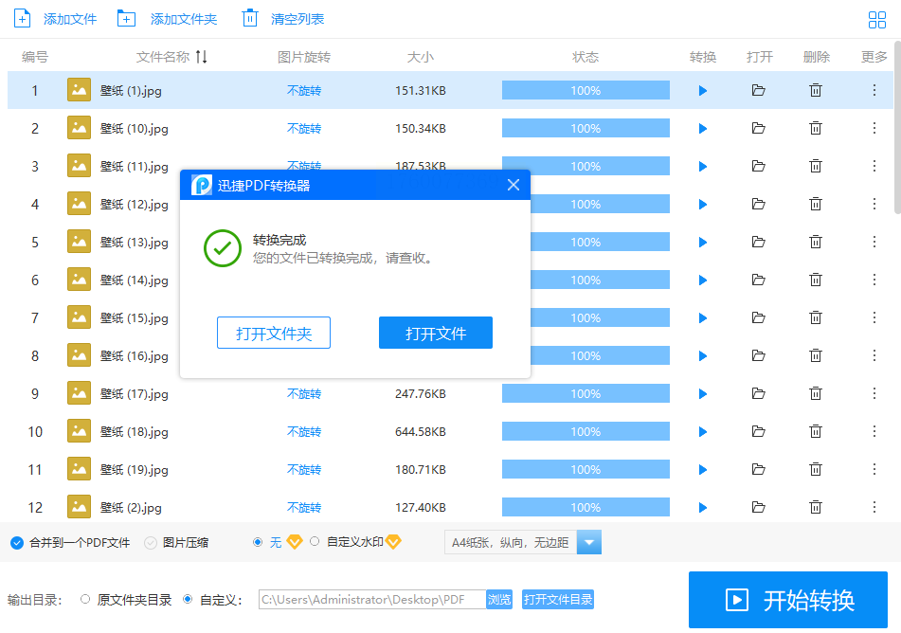The width and height of the screenshot is (901, 633).
Task: Click 打开文件夹 button in dialog
Action: point(273,333)
